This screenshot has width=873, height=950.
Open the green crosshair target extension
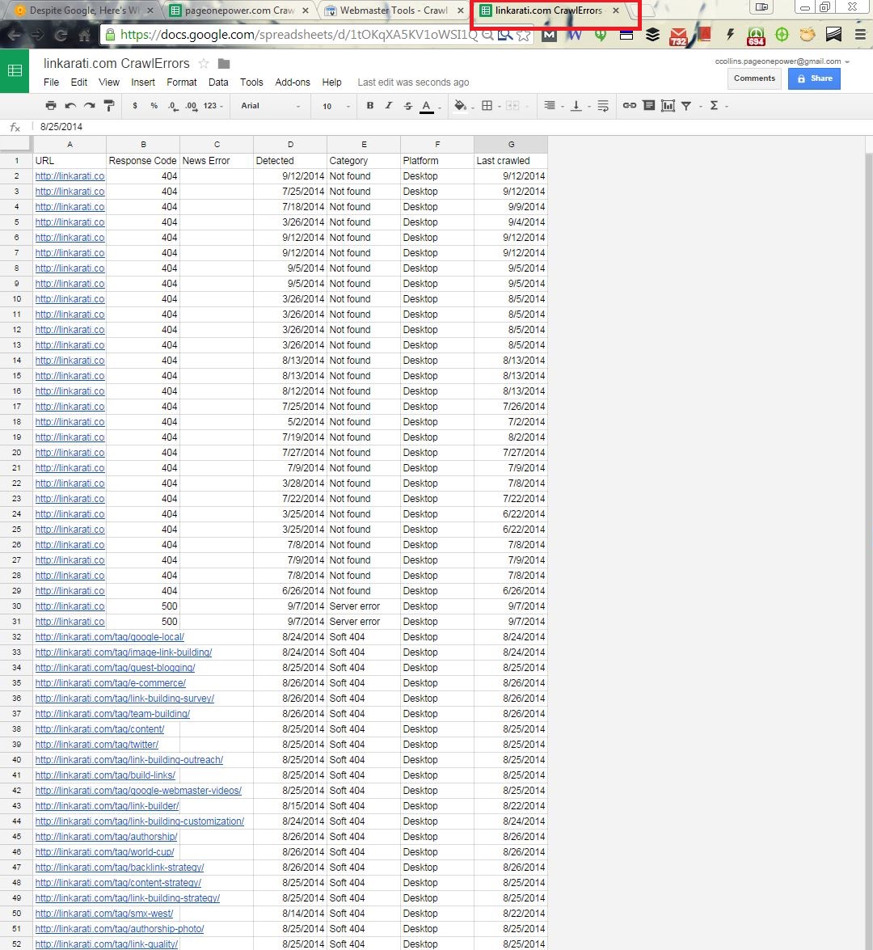point(782,35)
